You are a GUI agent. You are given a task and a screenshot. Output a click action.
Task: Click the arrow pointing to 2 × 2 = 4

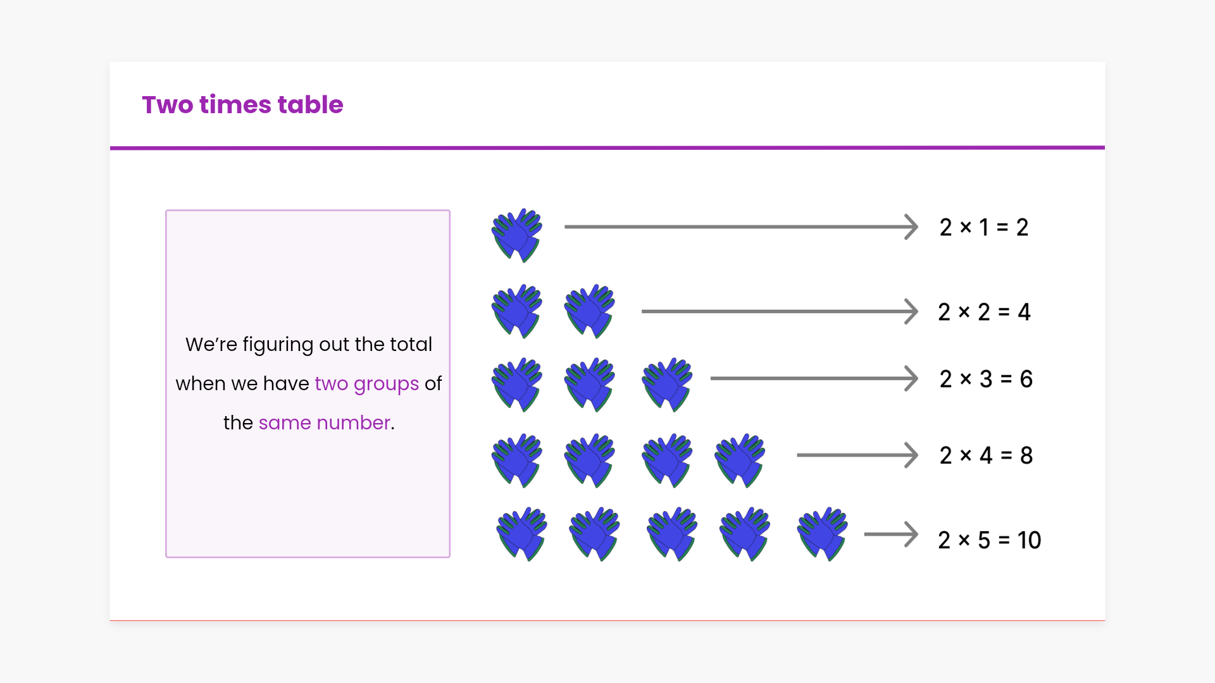pos(779,311)
